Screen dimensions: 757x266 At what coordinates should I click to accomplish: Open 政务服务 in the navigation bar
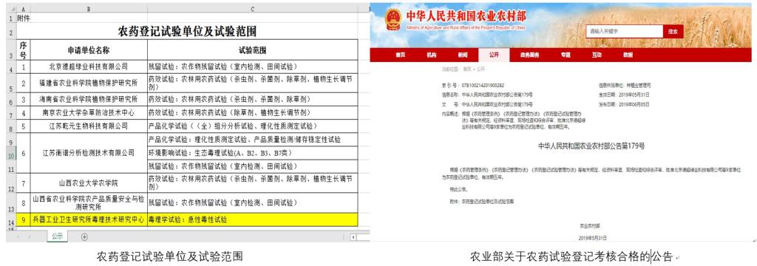(x=529, y=55)
